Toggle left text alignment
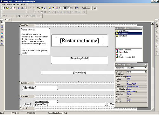 point(58,12)
